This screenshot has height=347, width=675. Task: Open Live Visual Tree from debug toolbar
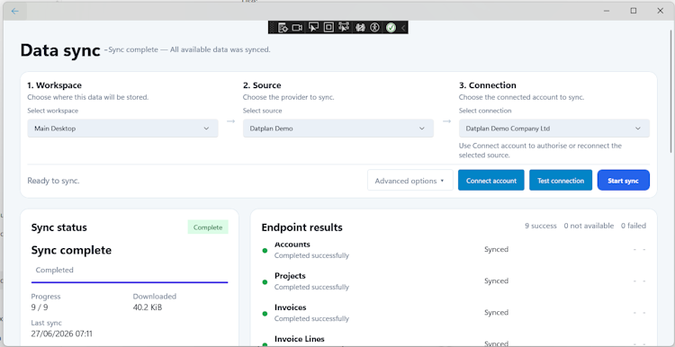pyautogui.click(x=283, y=28)
